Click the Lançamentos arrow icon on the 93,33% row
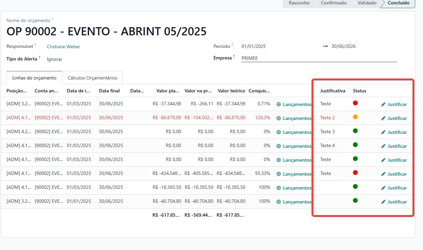The width and height of the screenshot is (423, 250). (279, 174)
